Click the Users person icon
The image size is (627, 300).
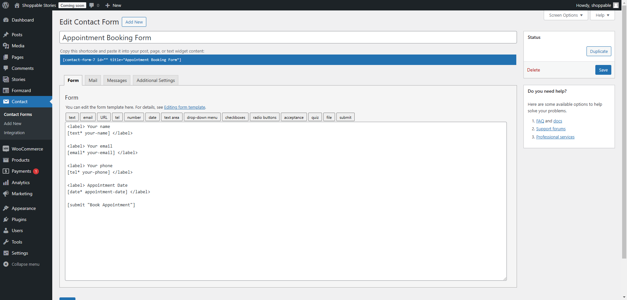pos(6,230)
